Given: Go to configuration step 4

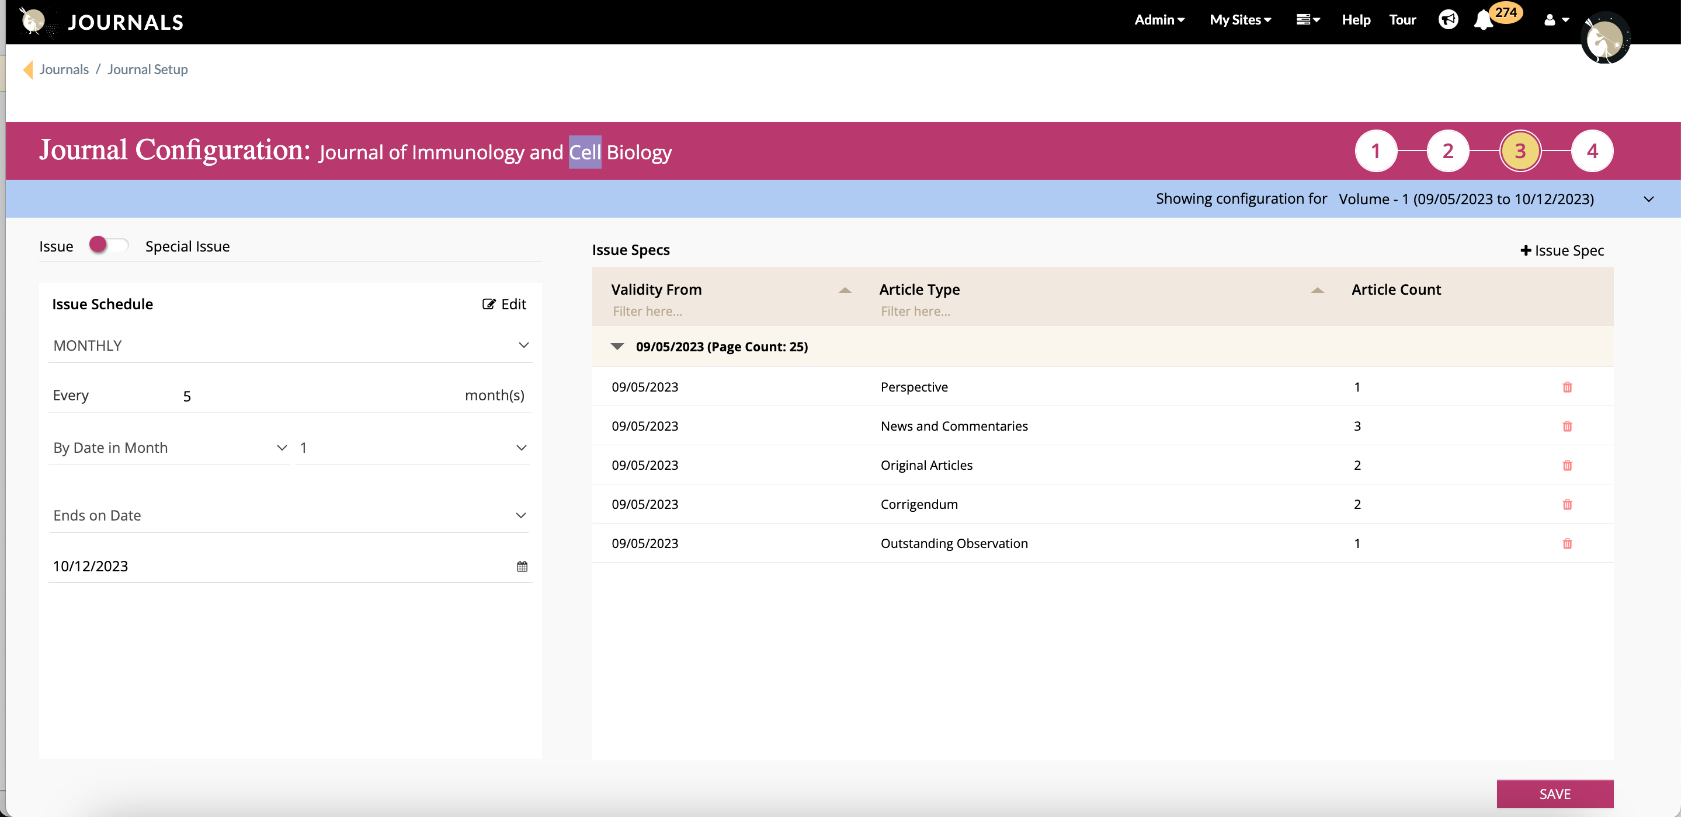Looking at the screenshot, I should (1592, 151).
